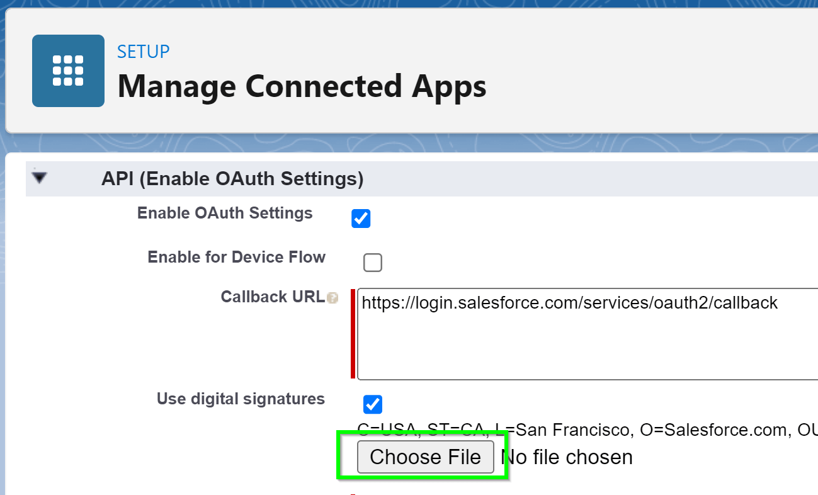Click the API (Enable OAuth Settings) header bar
818x495 pixels.
click(x=232, y=179)
